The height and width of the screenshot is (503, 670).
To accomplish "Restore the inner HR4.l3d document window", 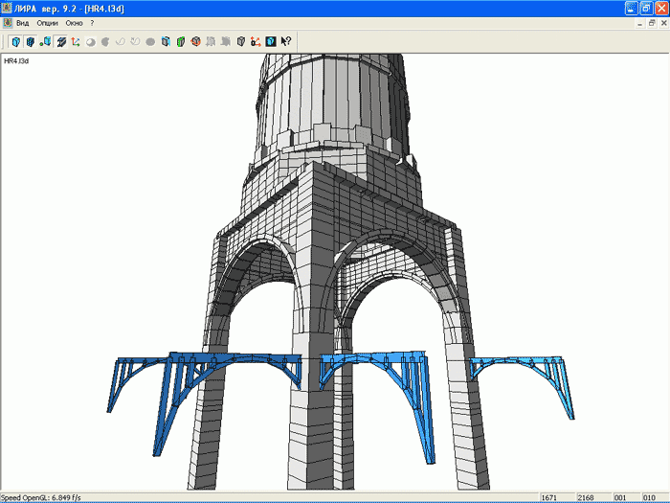I will click(651, 23).
